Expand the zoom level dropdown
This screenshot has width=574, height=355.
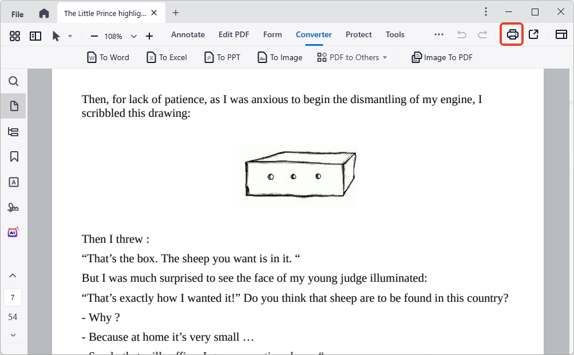134,36
